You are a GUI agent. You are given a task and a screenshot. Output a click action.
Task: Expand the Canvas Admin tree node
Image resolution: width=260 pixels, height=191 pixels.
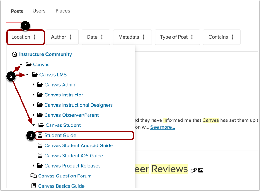(x=33, y=85)
